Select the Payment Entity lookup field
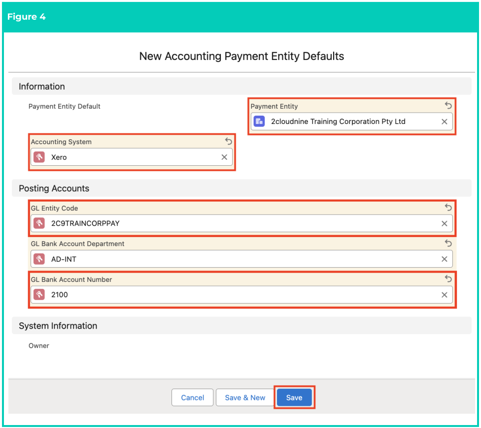Image resolution: width=481 pixels, height=428 pixels. (351, 122)
